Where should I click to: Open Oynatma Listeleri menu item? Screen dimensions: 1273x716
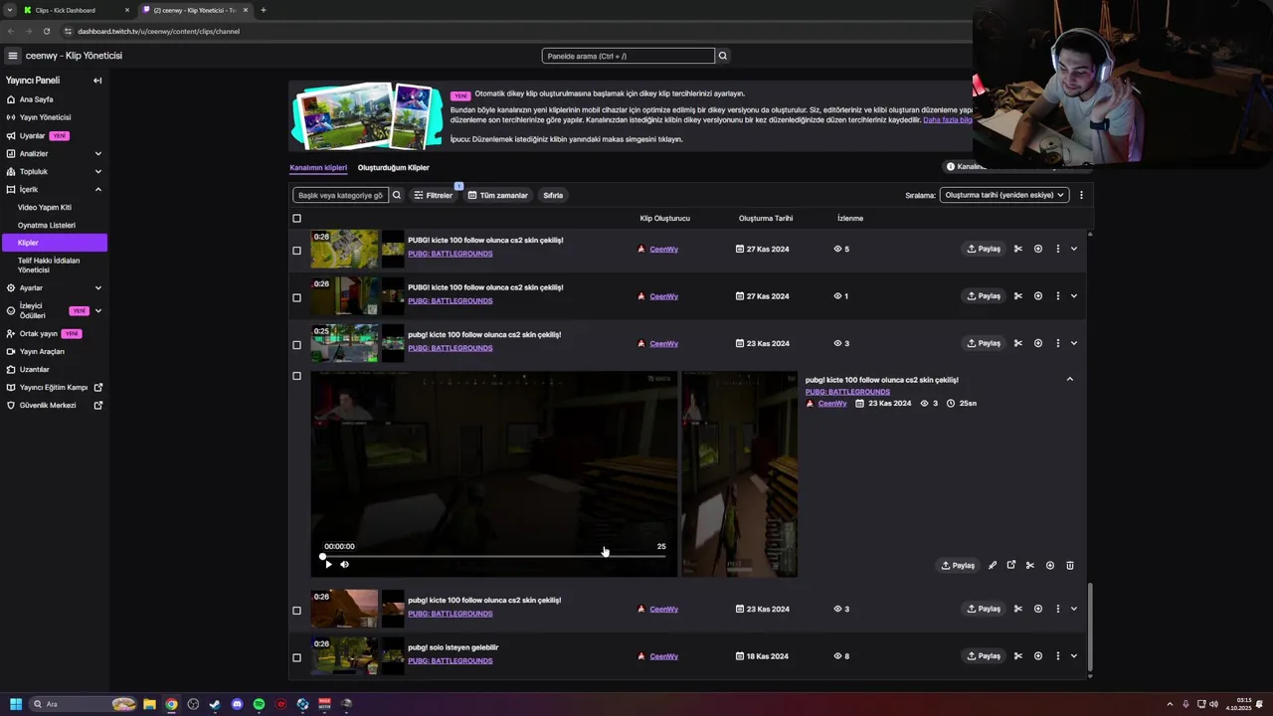click(47, 226)
